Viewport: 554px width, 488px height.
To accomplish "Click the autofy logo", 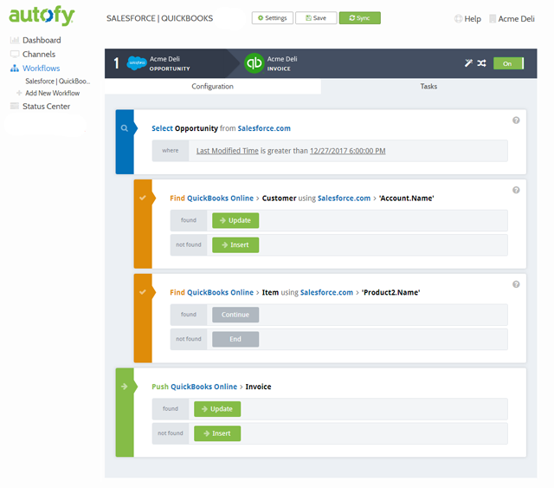I will [x=42, y=16].
